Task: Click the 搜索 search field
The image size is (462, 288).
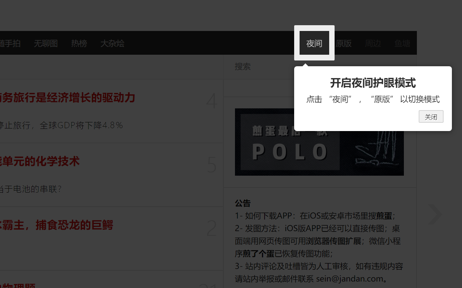Action: click(271, 66)
